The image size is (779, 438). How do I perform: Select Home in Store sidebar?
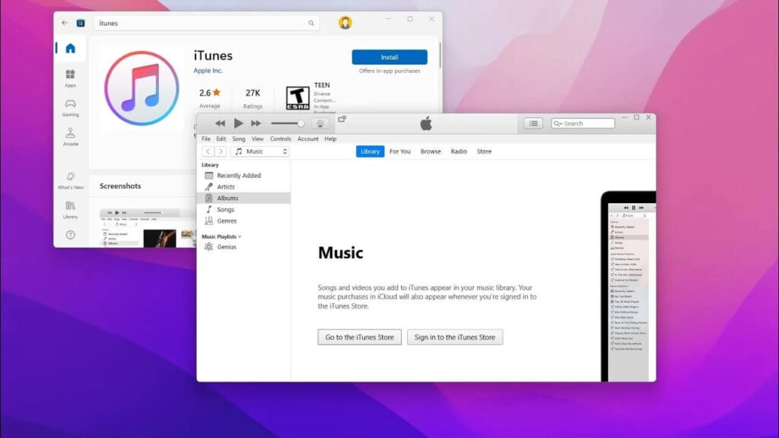tap(71, 48)
